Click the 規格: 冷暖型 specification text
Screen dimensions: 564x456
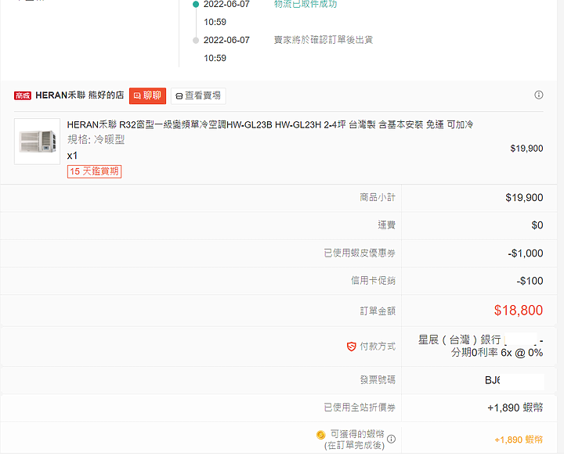[x=96, y=140]
